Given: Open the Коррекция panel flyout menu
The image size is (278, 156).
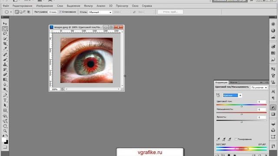Looking at the screenshot, I should coord(266,82).
